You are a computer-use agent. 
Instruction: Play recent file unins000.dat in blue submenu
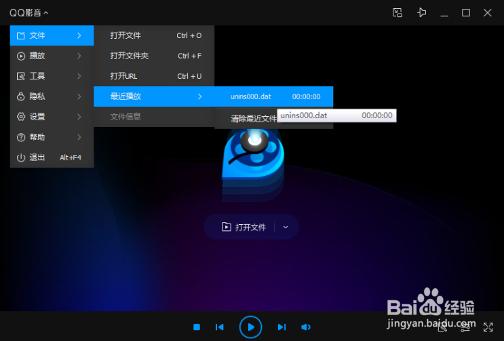pyautogui.click(x=274, y=96)
